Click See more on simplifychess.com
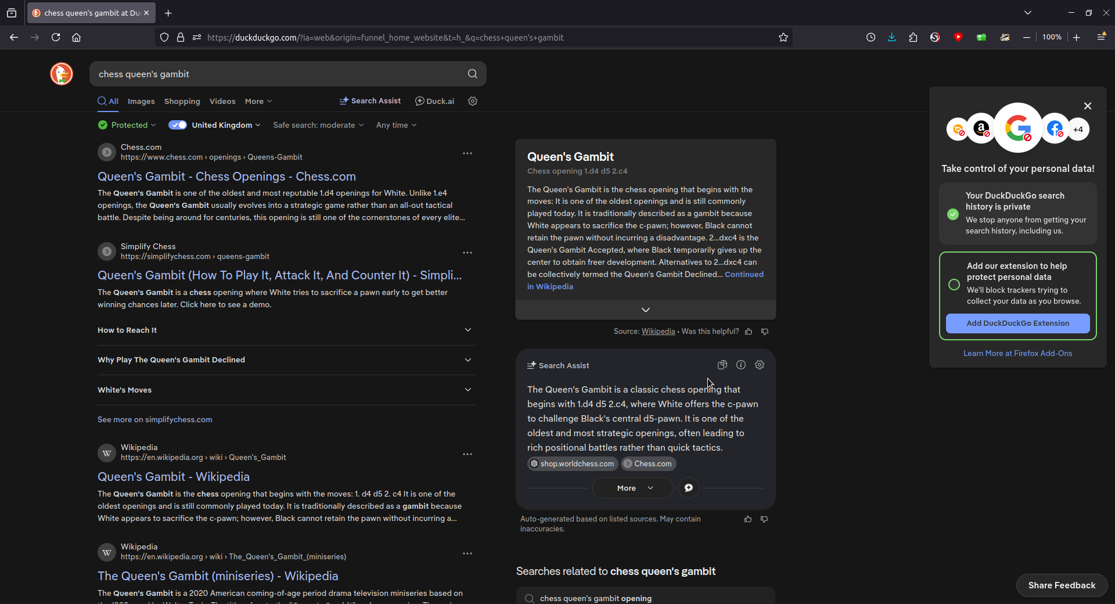The image size is (1115, 604). coord(155,419)
